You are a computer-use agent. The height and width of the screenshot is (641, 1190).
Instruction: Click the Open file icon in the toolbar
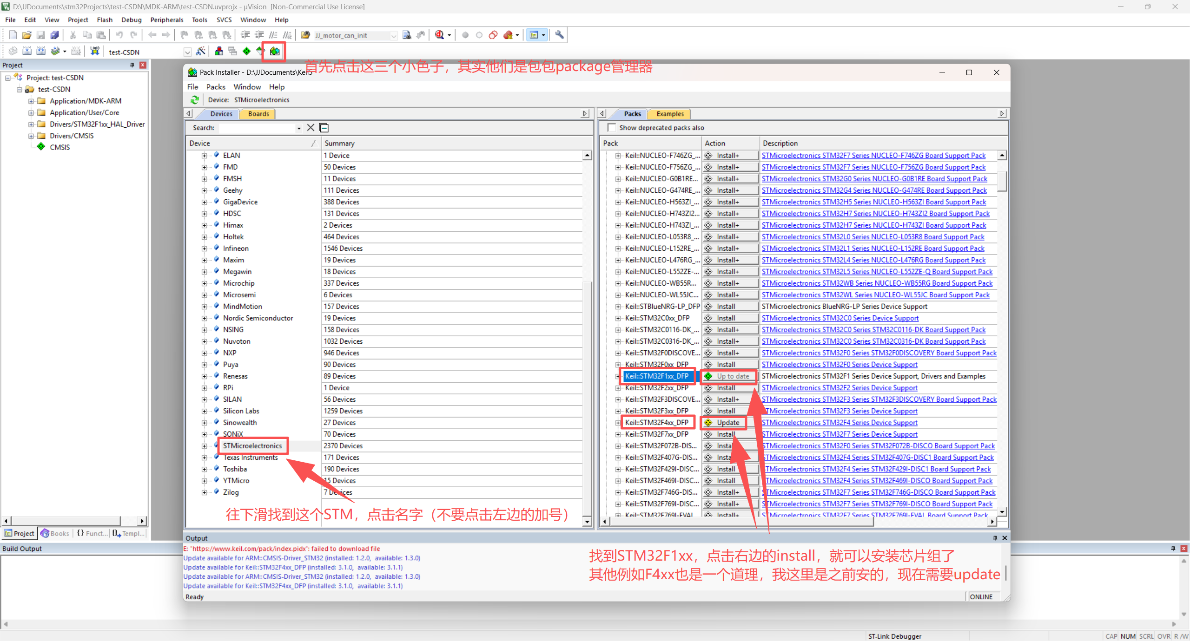click(x=27, y=35)
